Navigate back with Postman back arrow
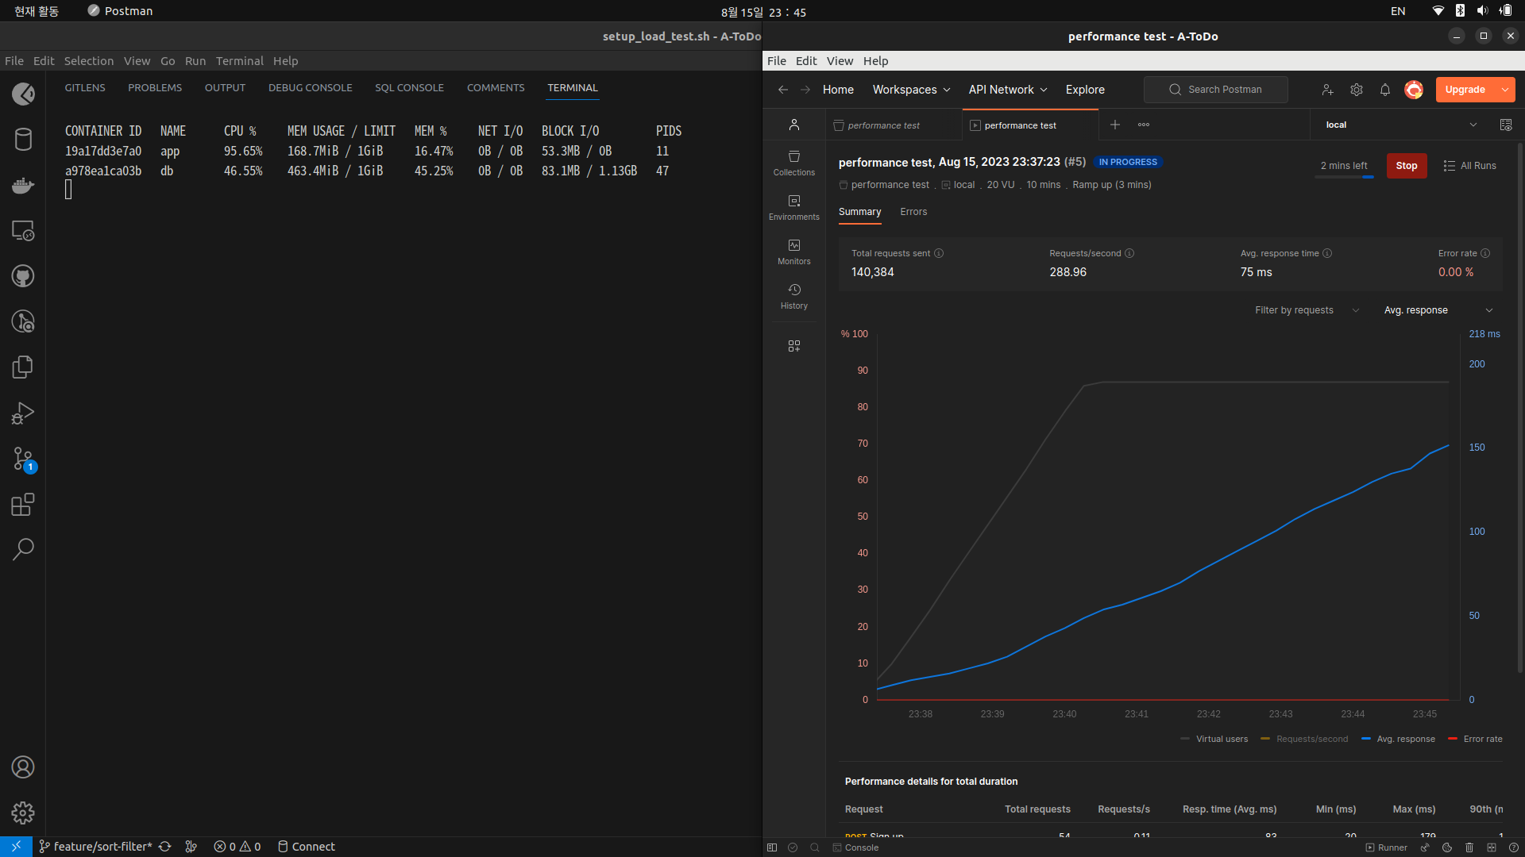The image size is (1525, 857). pyautogui.click(x=783, y=90)
